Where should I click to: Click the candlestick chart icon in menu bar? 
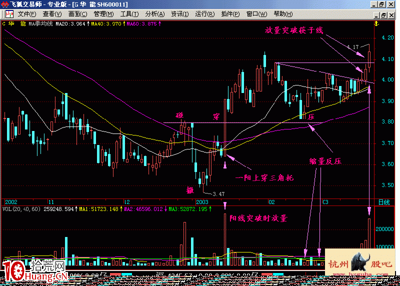pos(9,14)
